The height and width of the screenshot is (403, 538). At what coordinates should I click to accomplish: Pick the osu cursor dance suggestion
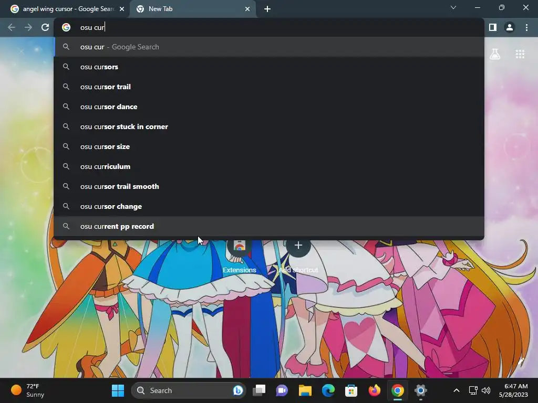pyautogui.click(x=270, y=107)
